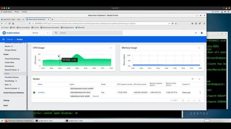Select Cluster Role Bindings in sidebar
Viewport: 231px width, 129px height.
click(12, 59)
